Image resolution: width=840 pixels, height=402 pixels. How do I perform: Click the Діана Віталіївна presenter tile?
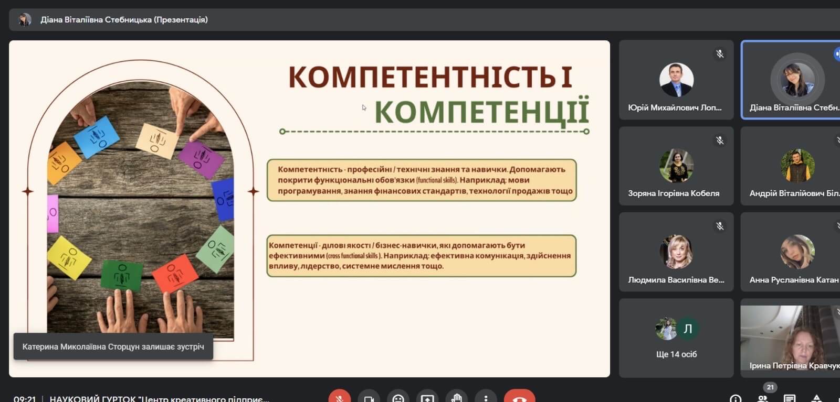point(791,80)
